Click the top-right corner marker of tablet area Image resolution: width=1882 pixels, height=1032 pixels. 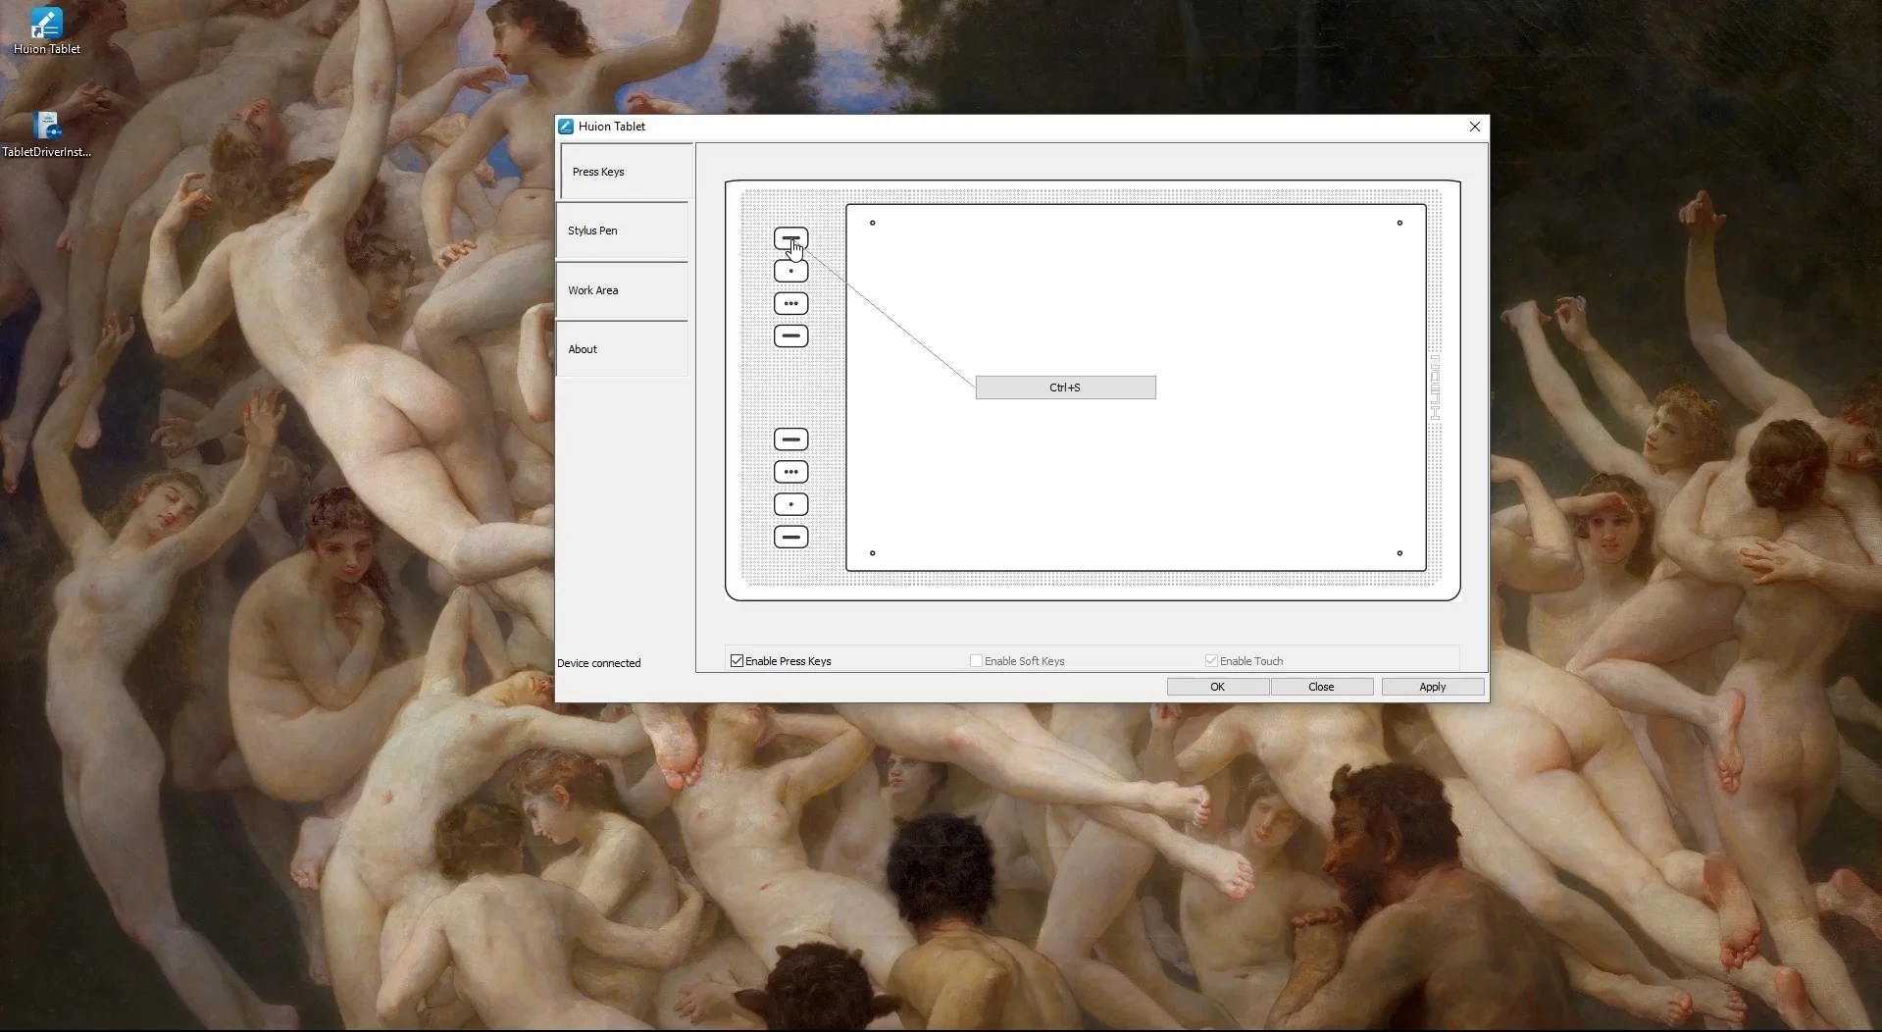coord(1399,223)
